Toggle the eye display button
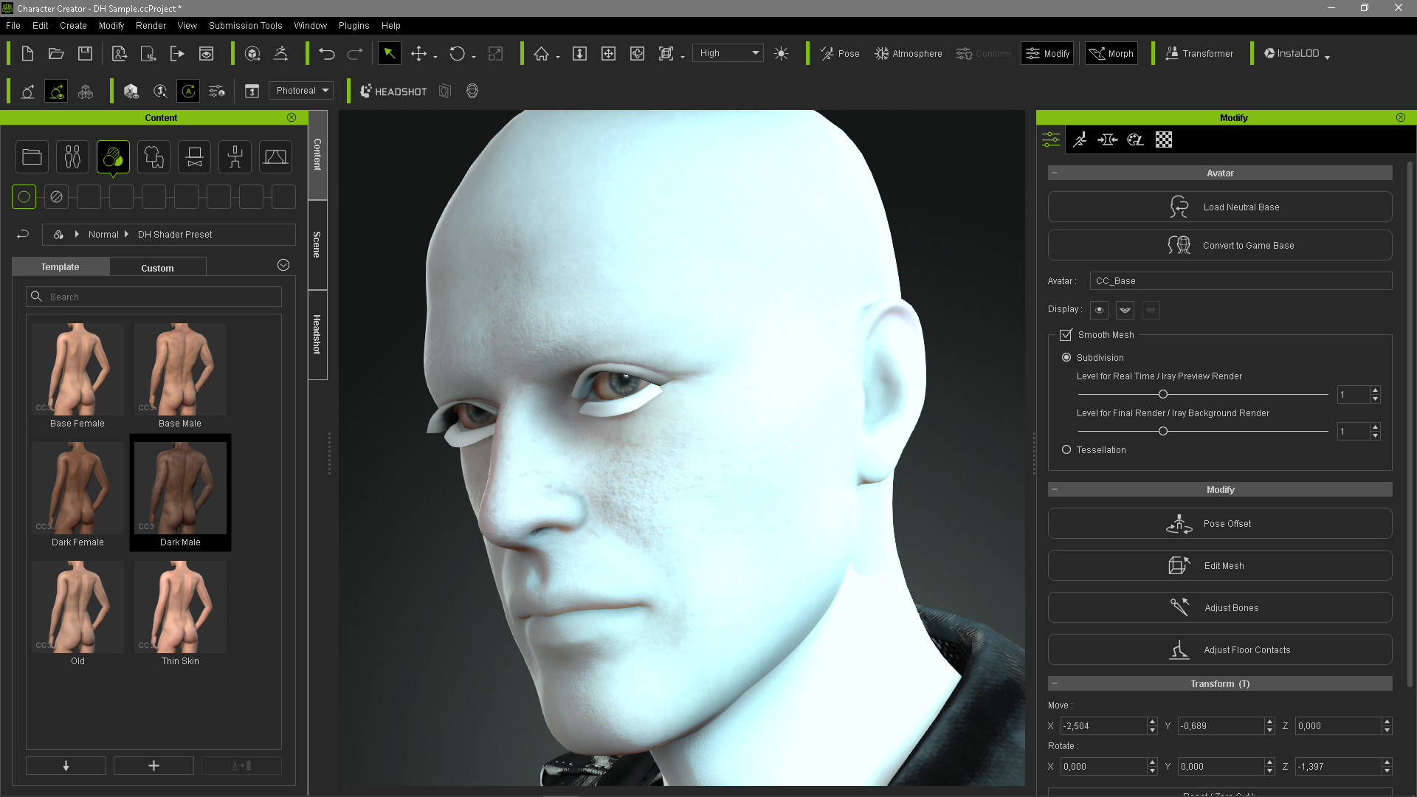This screenshot has width=1417, height=797. point(1099,310)
